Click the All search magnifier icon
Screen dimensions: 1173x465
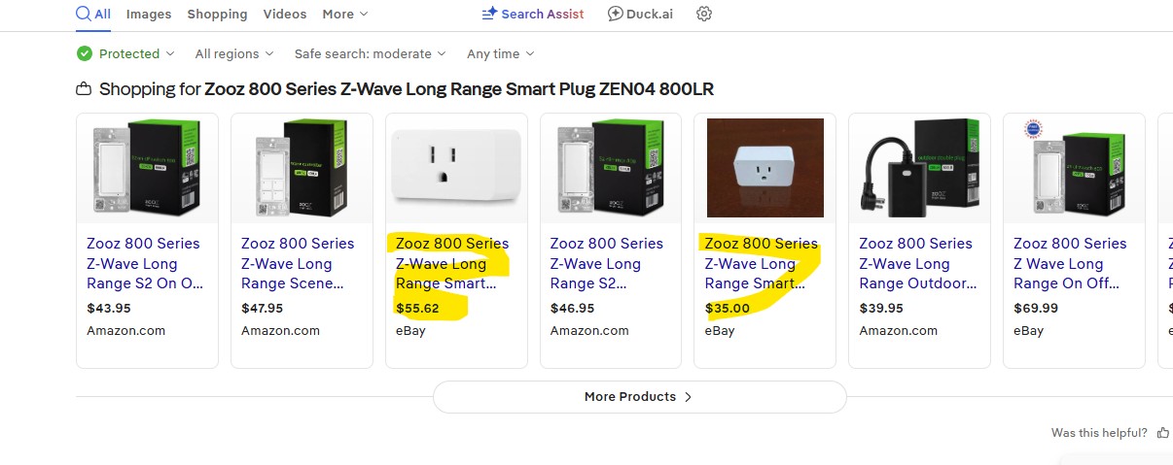84,14
